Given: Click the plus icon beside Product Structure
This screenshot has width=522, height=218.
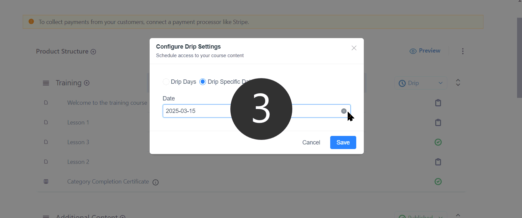Looking at the screenshot, I should pos(93,52).
